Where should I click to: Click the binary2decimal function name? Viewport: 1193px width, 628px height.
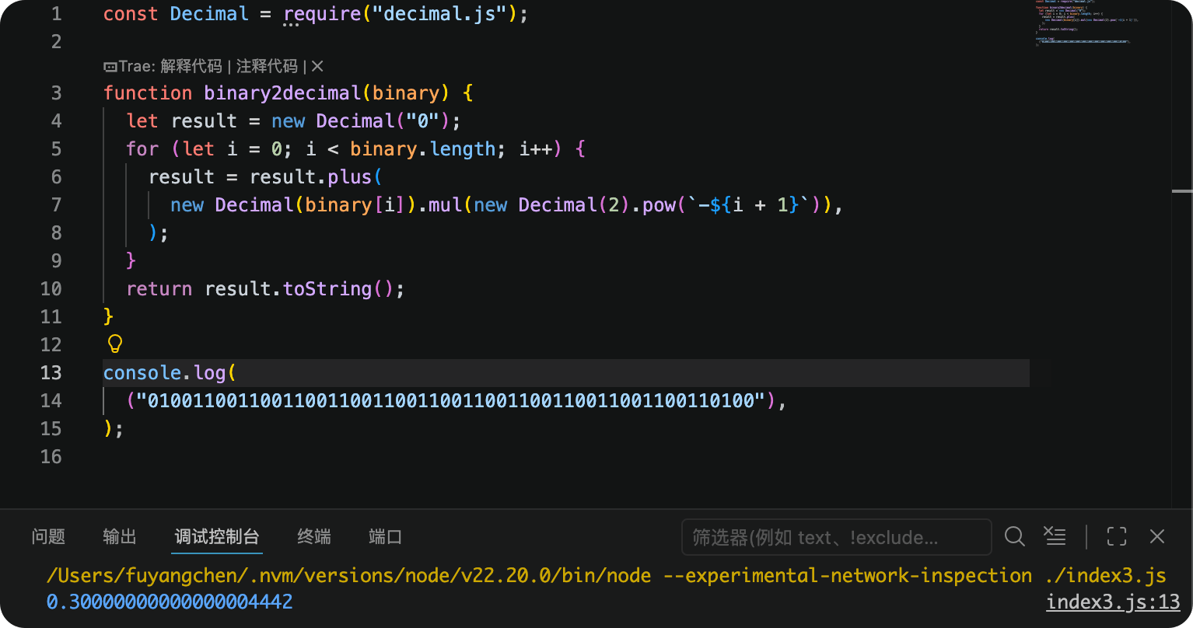283,93
